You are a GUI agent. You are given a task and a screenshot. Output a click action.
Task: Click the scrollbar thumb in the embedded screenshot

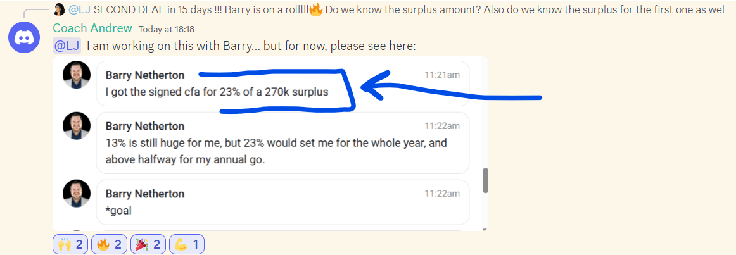pos(486,180)
